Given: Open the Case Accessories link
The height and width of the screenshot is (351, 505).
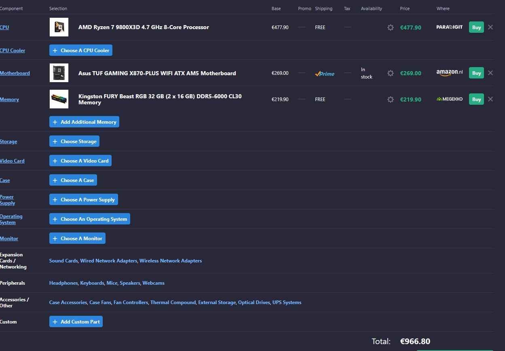Looking at the screenshot, I should coord(68,302).
